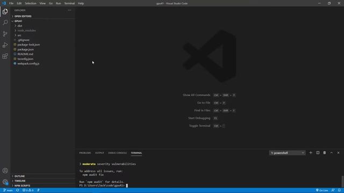Open the Terminal menu
Image resolution: width=344 pixels, height=193 pixels.
click(x=69, y=3)
